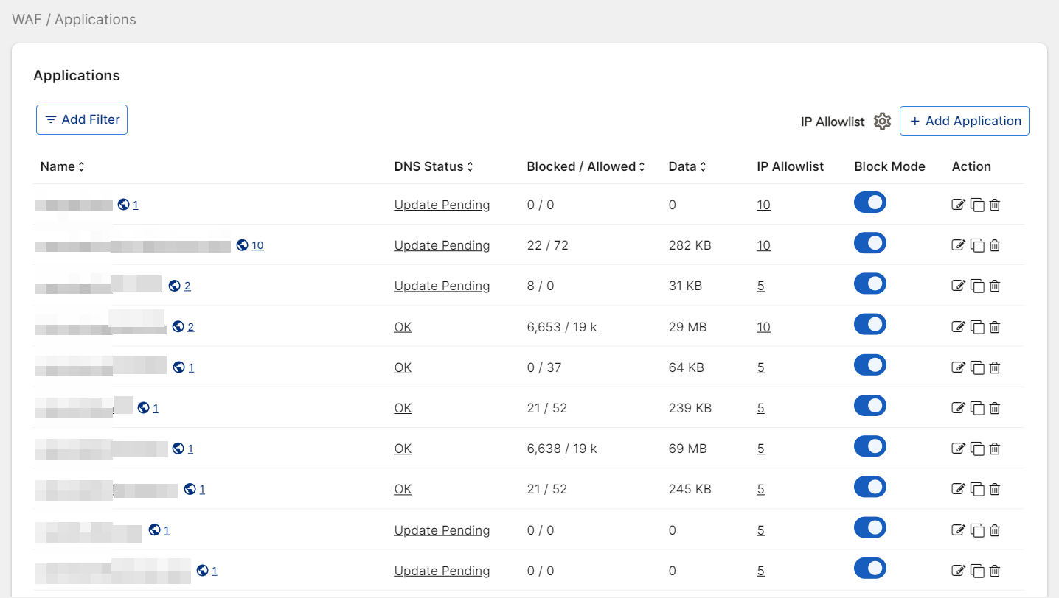Disable Block Mode for the 282 KB application
1059x598 pixels.
870,244
